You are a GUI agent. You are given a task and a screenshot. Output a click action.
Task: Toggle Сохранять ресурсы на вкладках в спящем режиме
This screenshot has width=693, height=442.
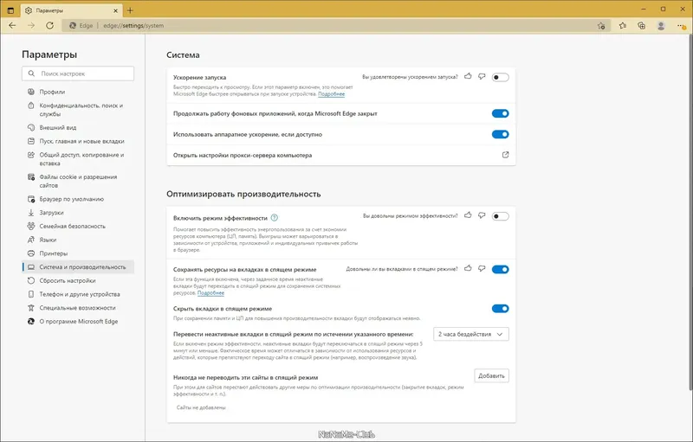point(501,269)
